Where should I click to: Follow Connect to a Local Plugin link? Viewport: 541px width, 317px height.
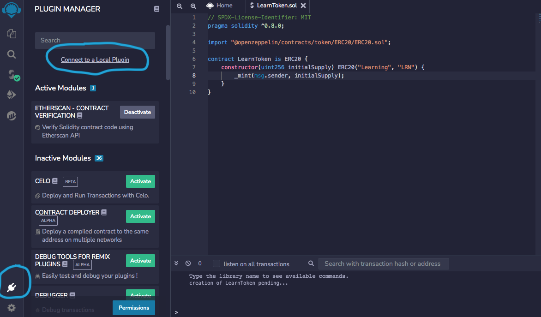pyautogui.click(x=95, y=60)
